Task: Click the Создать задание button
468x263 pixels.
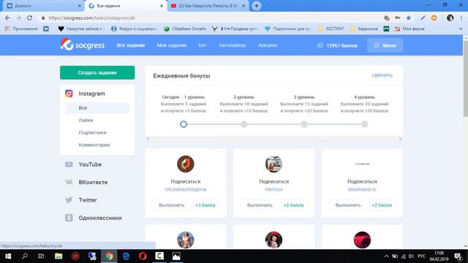Action: click(97, 73)
